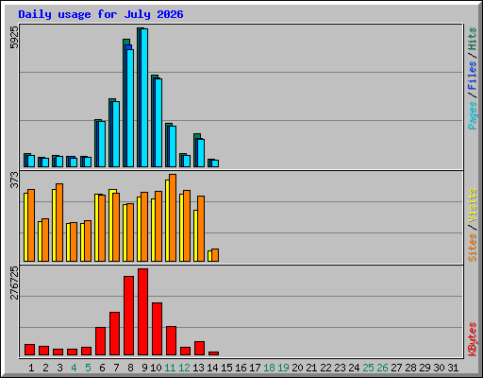Click green weekend day label 4
This screenshot has width=483, height=378.
(x=74, y=368)
